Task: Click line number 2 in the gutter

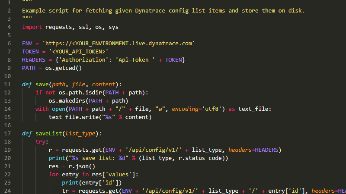Action: (9, 10)
